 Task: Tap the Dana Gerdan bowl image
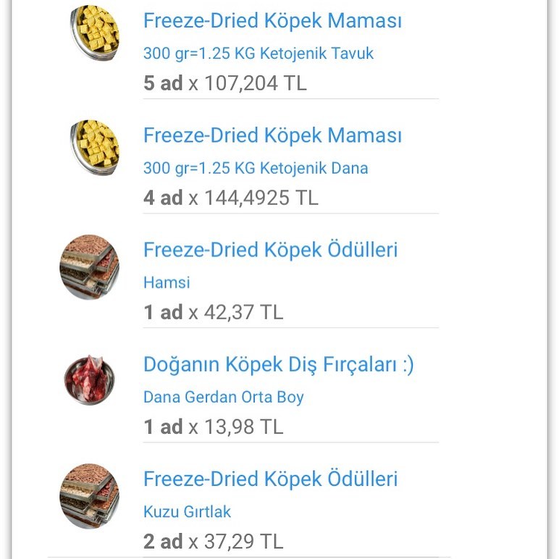[x=90, y=380]
